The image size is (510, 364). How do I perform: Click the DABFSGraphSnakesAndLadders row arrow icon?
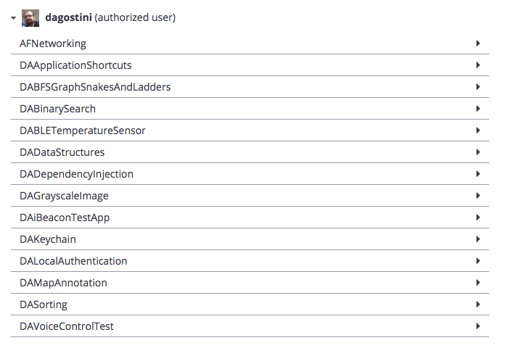(478, 87)
